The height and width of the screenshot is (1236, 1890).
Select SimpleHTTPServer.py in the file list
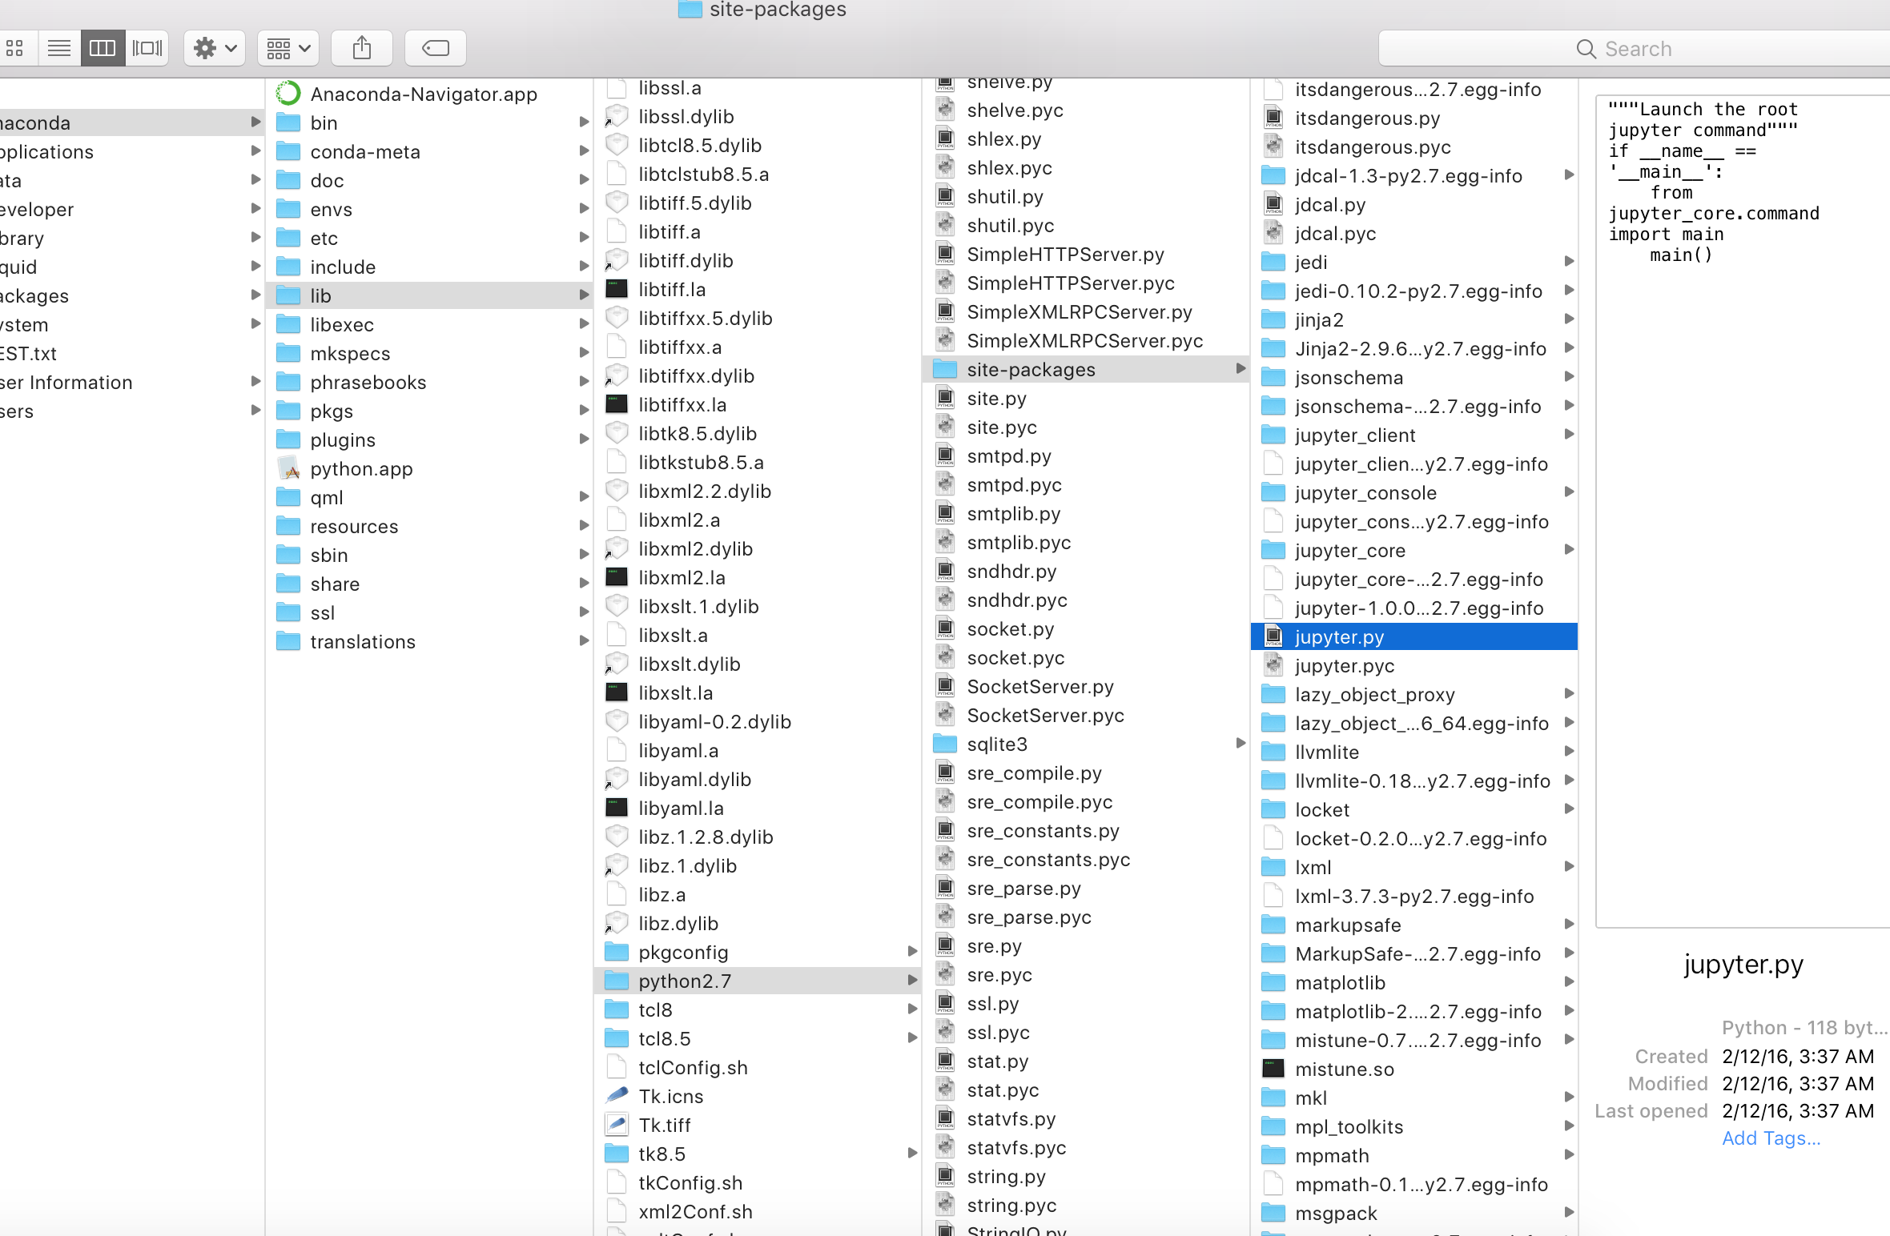pos(1065,254)
